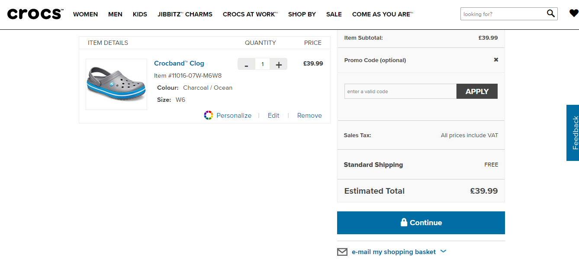
Task: Open the Men menu
Action: pos(115,14)
